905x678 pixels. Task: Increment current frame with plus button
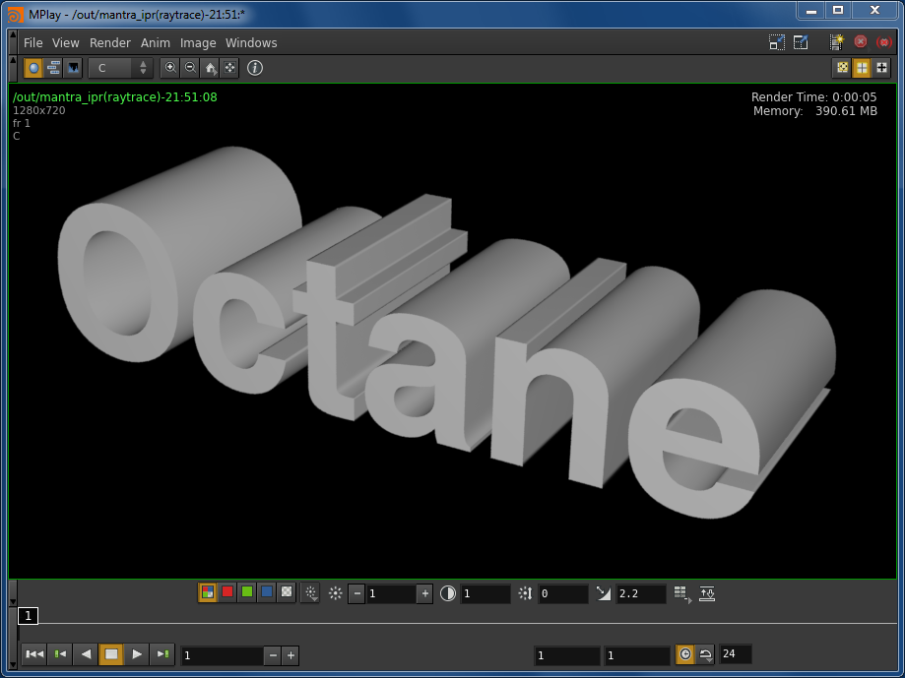click(x=291, y=655)
